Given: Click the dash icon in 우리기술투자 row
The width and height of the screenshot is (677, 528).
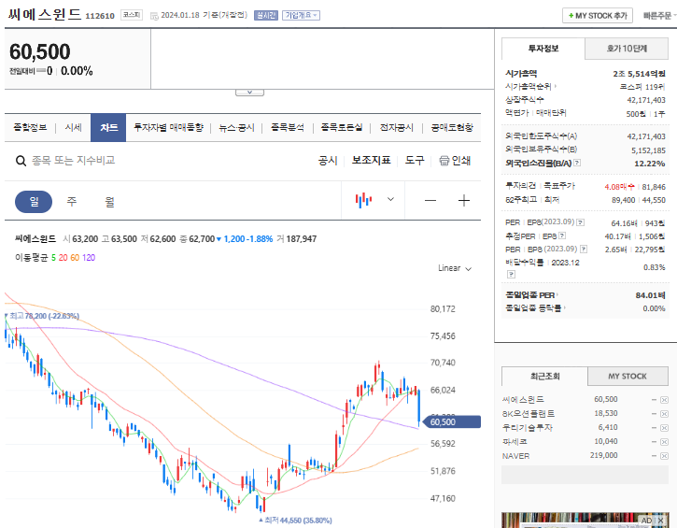Looking at the screenshot, I should pyautogui.click(x=654, y=428).
